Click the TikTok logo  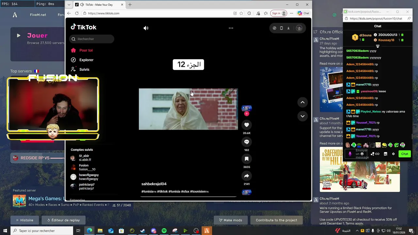(84, 27)
